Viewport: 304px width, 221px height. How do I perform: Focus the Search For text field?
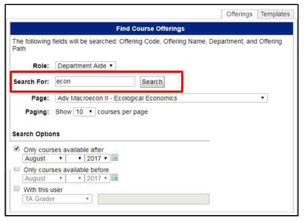point(95,82)
